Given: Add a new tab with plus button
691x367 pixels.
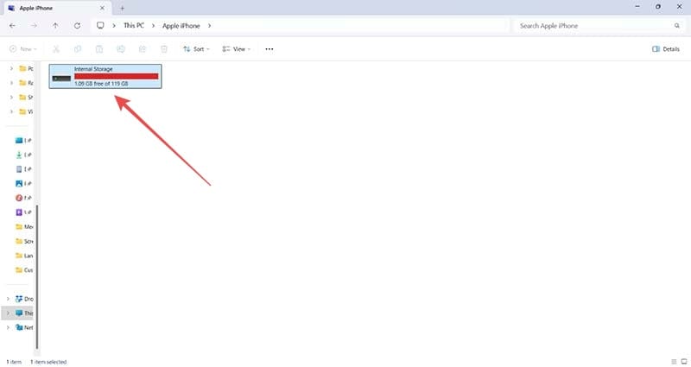Looking at the screenshot, I should [x=122, y=7].
